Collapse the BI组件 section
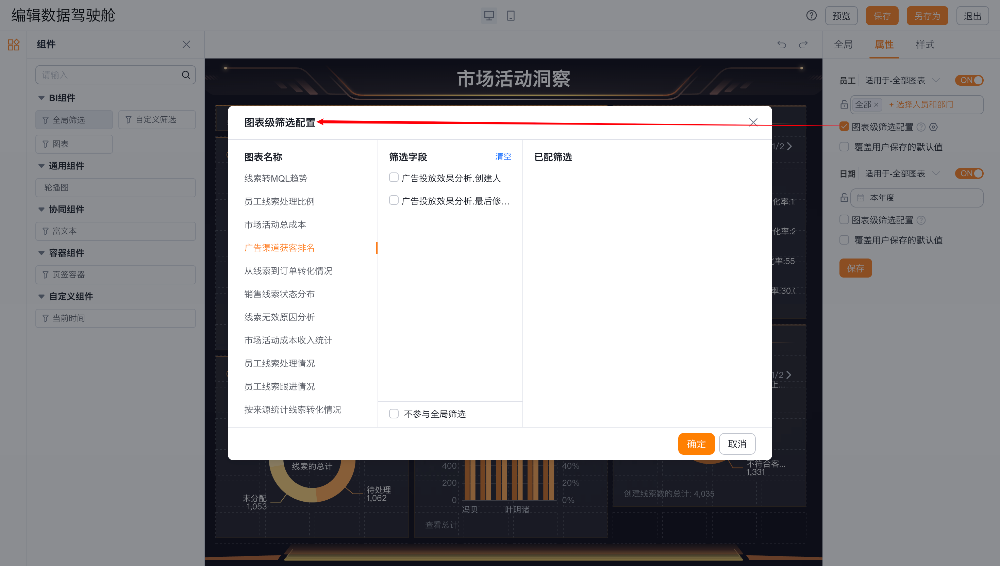1000x566 pixels. pos(41,98)
